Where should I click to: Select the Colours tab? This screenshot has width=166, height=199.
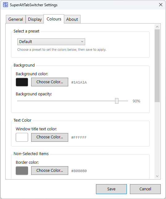pos(54,19)
